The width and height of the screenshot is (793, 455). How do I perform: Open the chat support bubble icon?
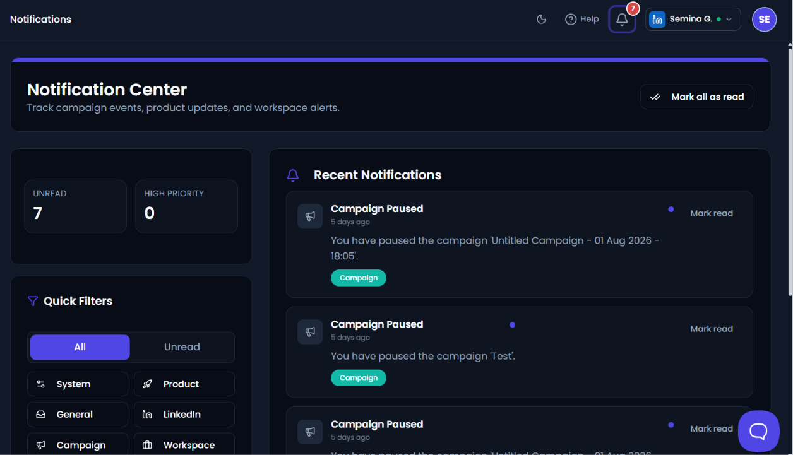click(758, 431)
